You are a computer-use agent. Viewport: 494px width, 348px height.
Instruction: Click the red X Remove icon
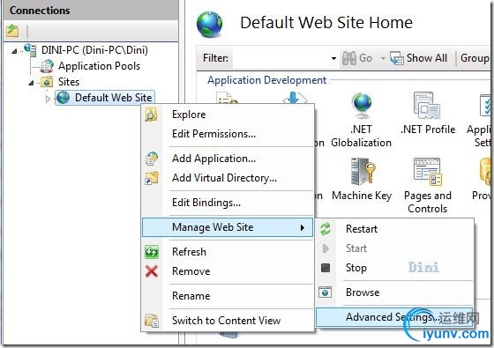pyautogui.click(x=152, y=271)
